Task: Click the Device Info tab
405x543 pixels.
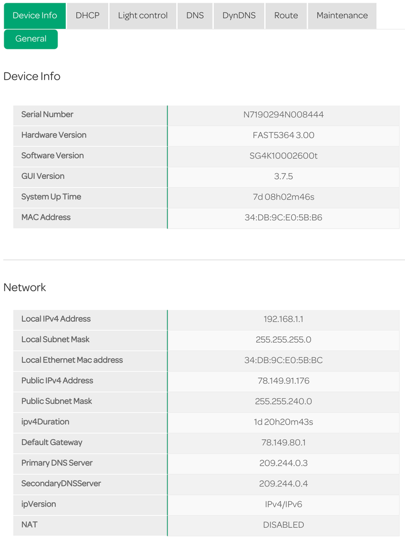Action: click(x=35, y=16)
